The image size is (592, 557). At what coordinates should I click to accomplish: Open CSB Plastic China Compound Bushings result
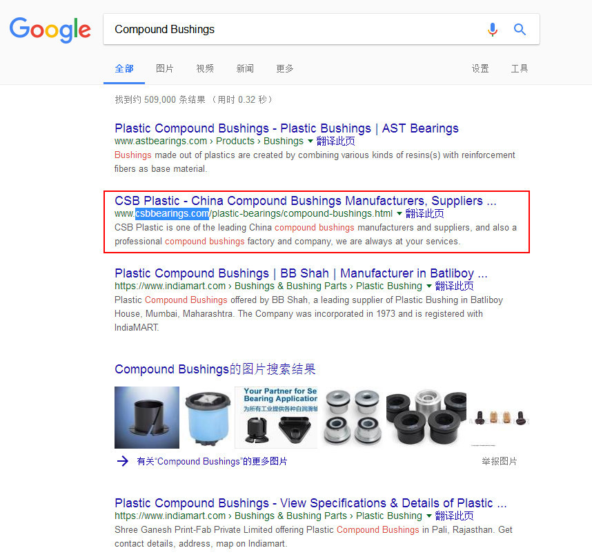coord(306,201)
